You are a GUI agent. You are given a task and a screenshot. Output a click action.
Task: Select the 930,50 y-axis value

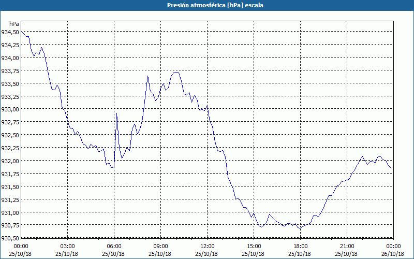pyautogui.click(x=10, y=238)
